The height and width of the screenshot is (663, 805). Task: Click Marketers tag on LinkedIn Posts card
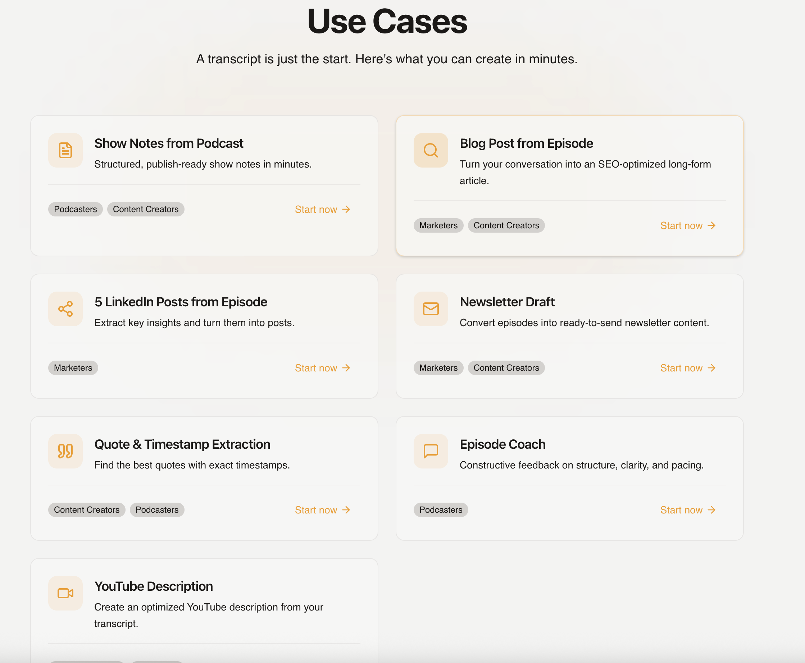click(x=73, y=368)
